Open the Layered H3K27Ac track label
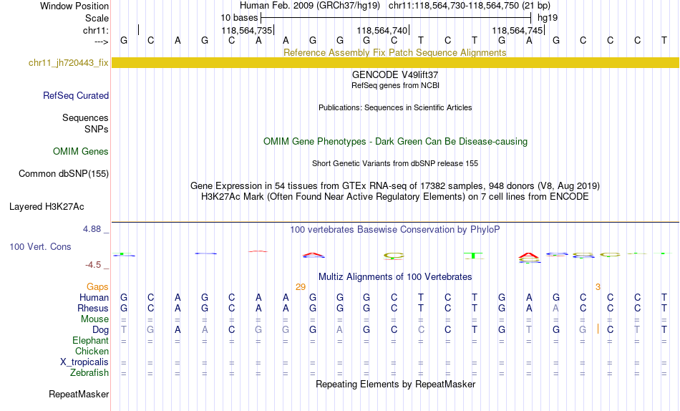 pyautogui.click(x=47, y=207)
